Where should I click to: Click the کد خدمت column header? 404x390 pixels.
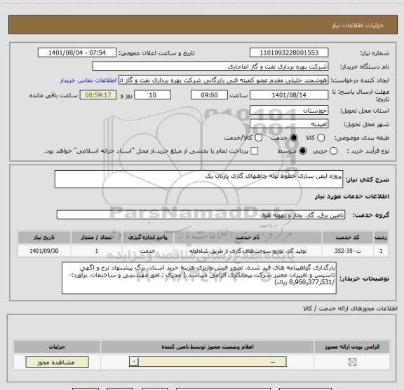(x=347, y=237)
